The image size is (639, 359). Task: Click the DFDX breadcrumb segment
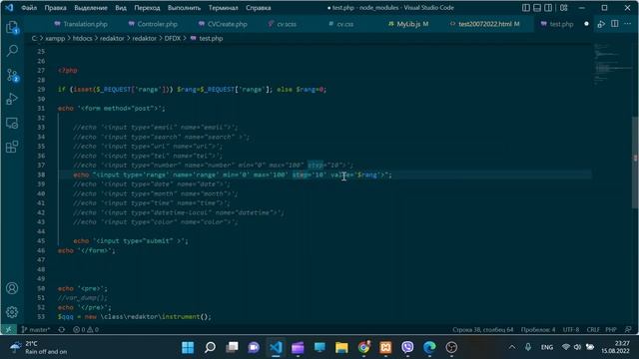tap(173, 38)
